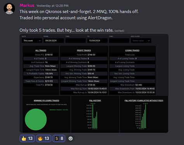Click the Max Run-up value $738.06
The width and height of the screenshot is (184, 145).
91,85
